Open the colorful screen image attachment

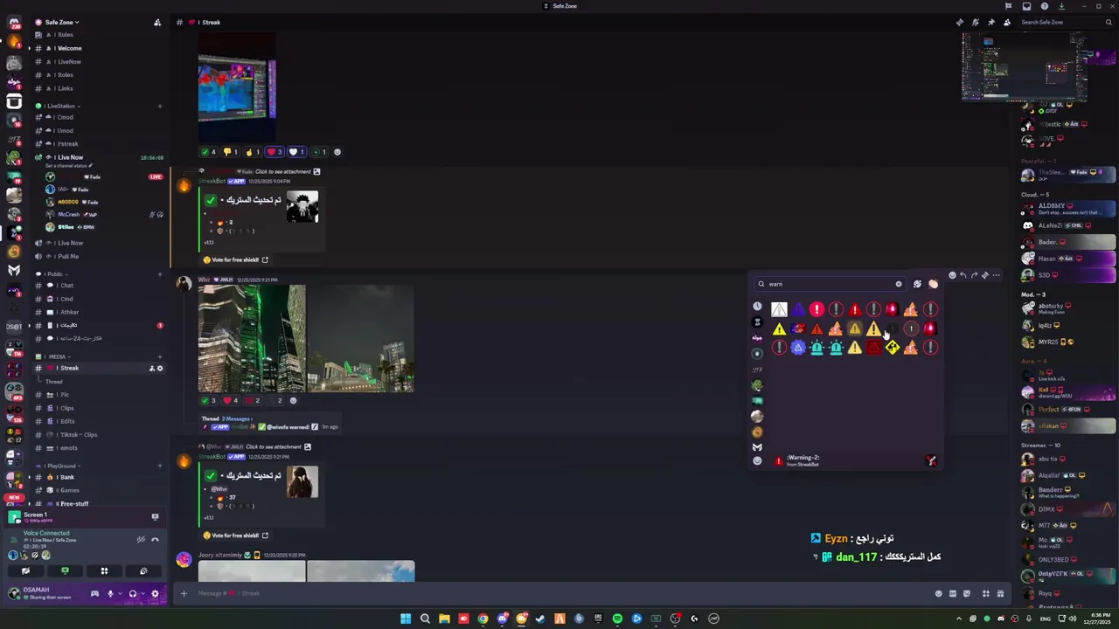[x=237, y=87]
